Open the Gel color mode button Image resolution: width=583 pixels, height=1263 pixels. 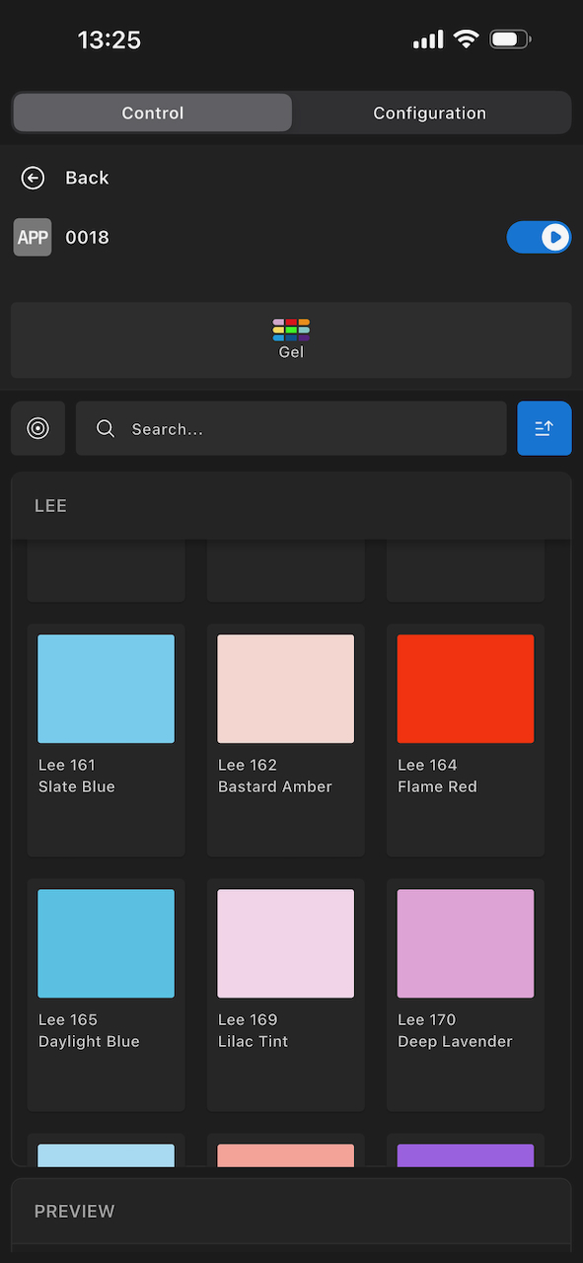pyautogui.click(x=291, y=340)
